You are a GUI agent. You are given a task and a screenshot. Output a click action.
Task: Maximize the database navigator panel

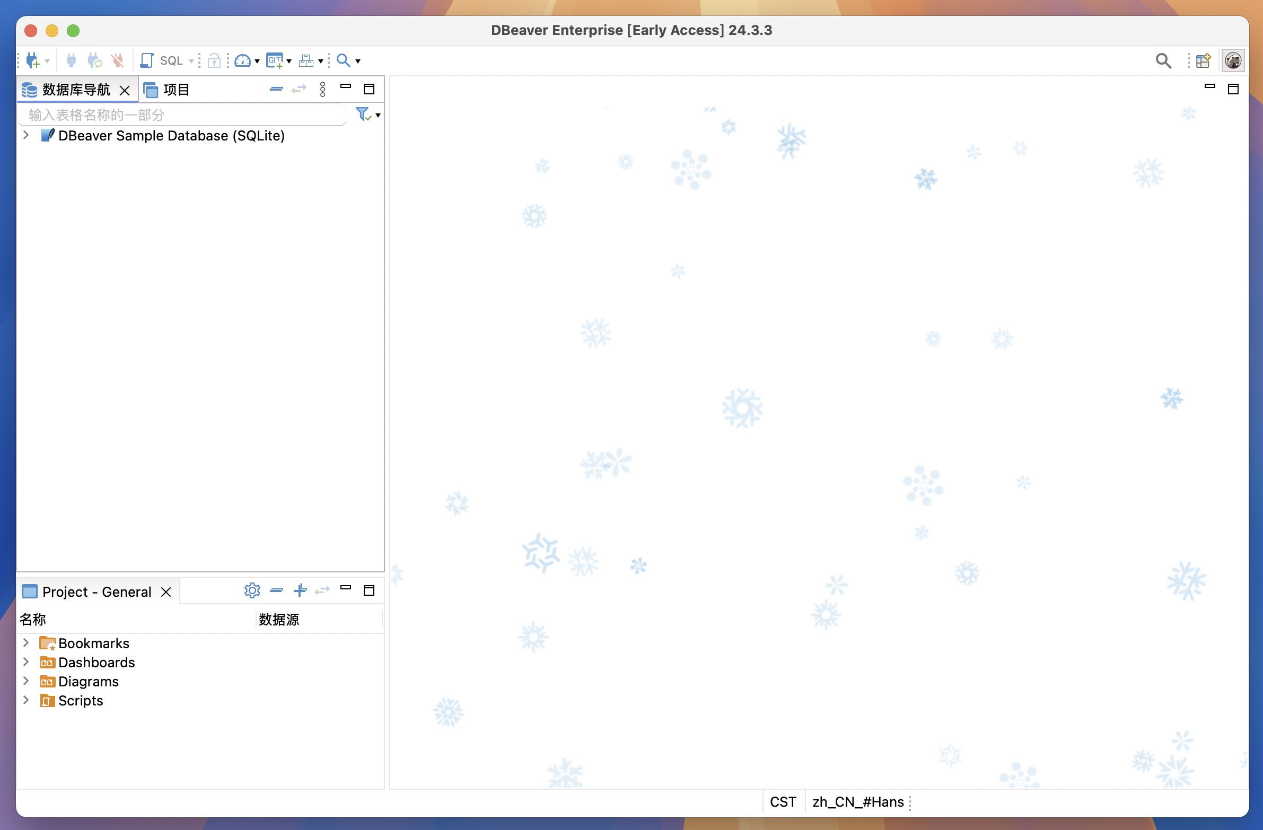point(369,89)
